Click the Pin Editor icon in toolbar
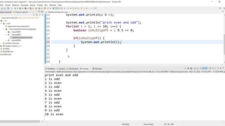The height and width of the screenshot is (126, 225). coord(95,8)
